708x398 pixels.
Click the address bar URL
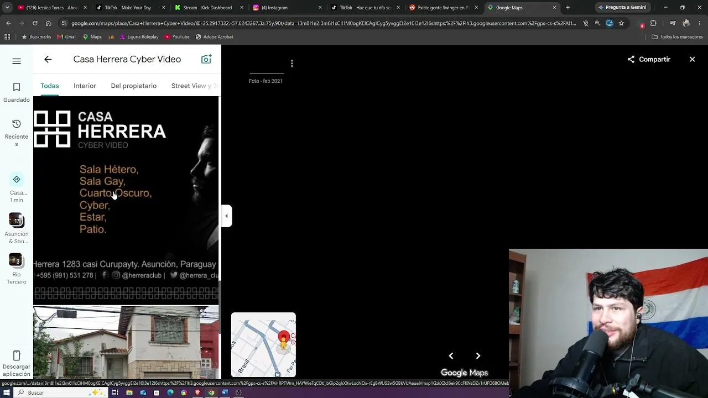pyautogui.click(x=324, y=23)
